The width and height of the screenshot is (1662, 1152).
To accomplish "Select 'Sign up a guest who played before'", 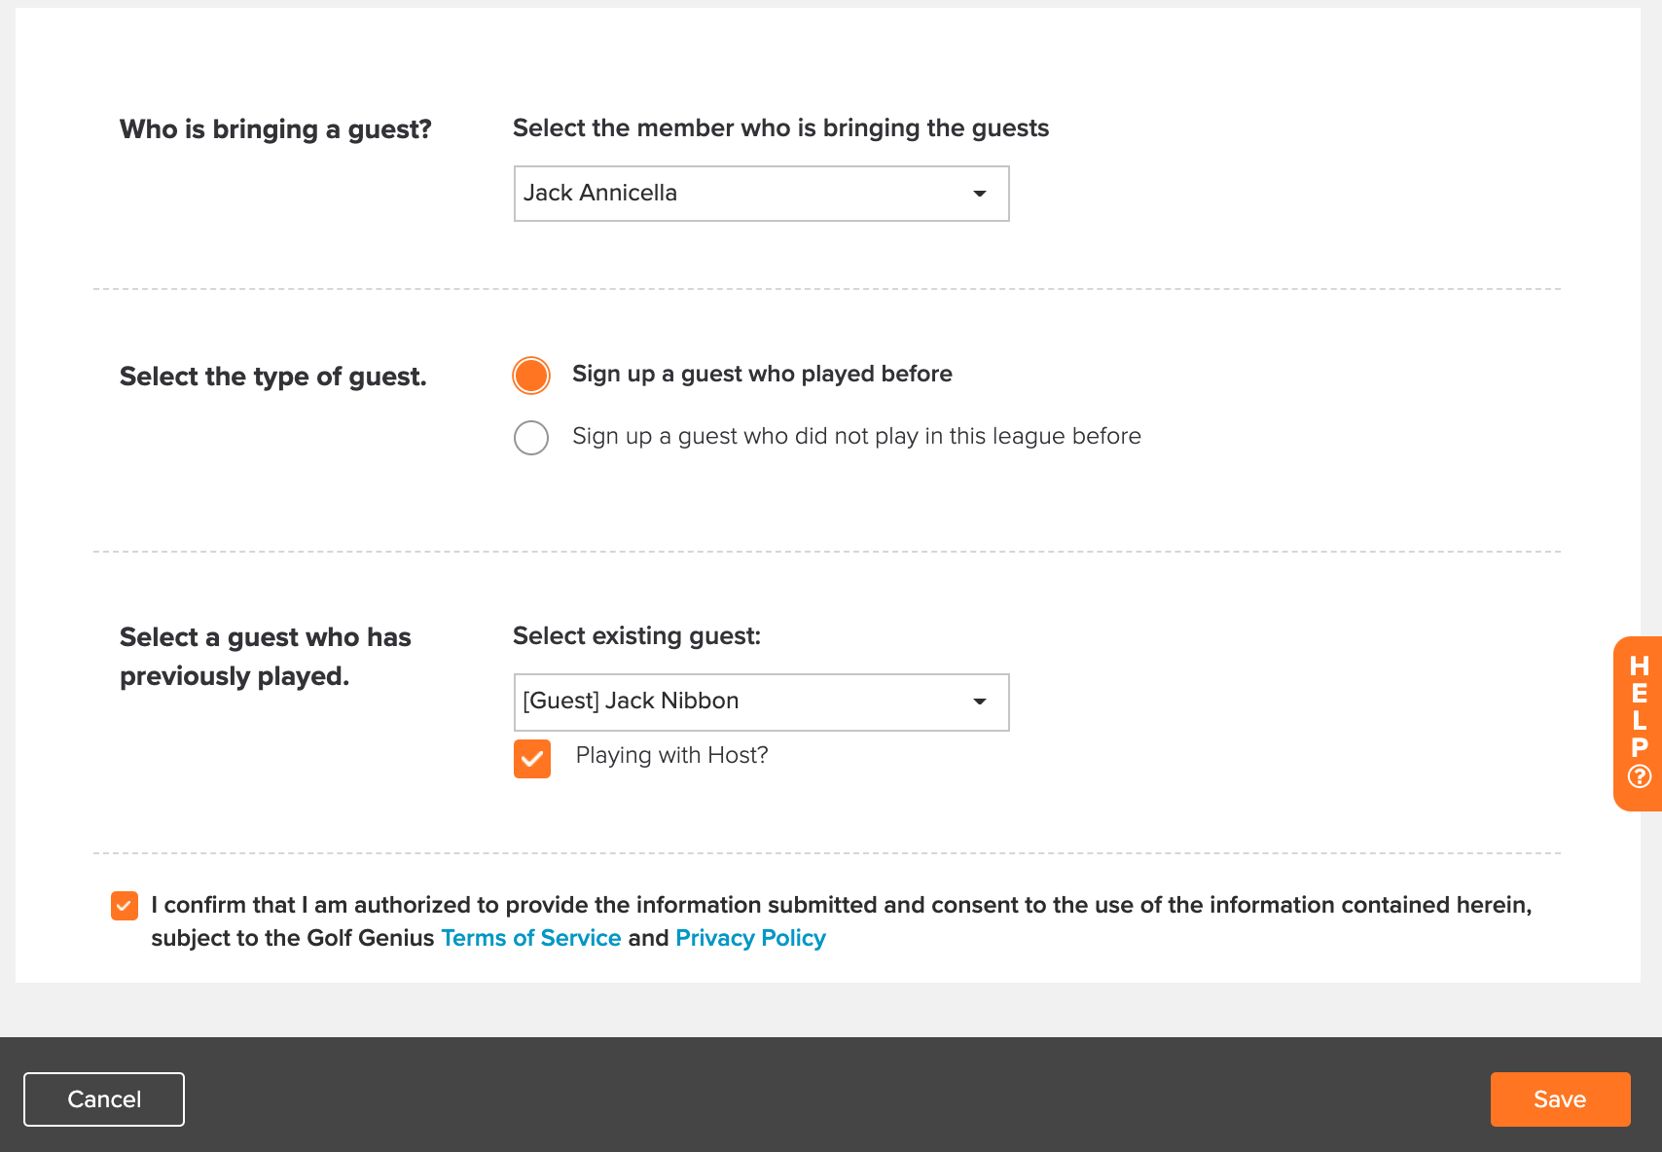I will click(531, 376).
